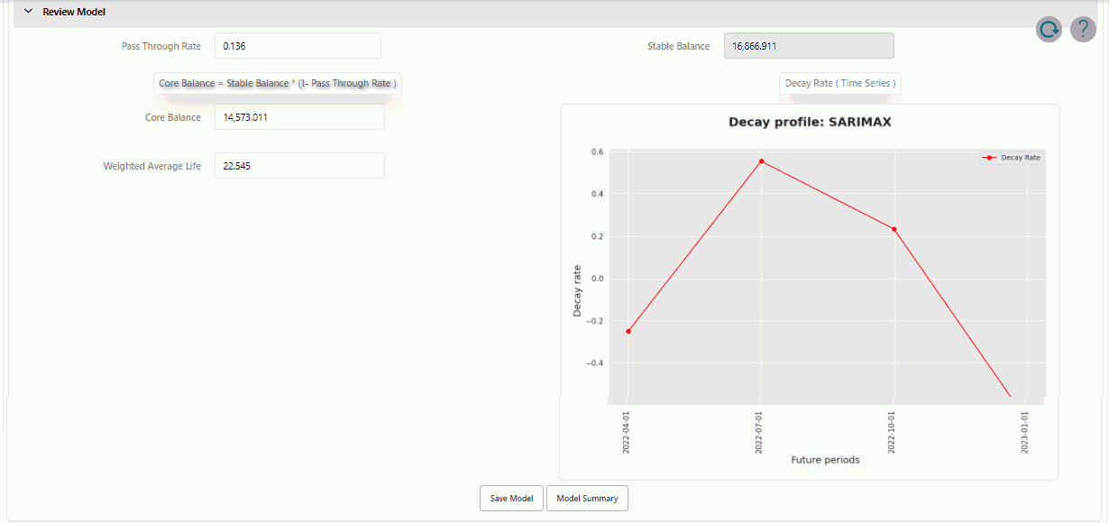
Task: Click the Save Model button
Action: (x=511, y=498)
